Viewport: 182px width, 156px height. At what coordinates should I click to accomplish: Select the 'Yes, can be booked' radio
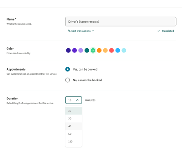68,69
